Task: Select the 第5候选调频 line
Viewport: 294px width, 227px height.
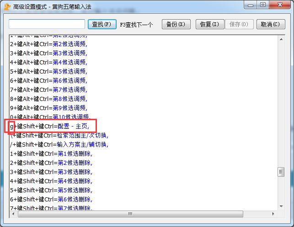Action: [69, 71]
